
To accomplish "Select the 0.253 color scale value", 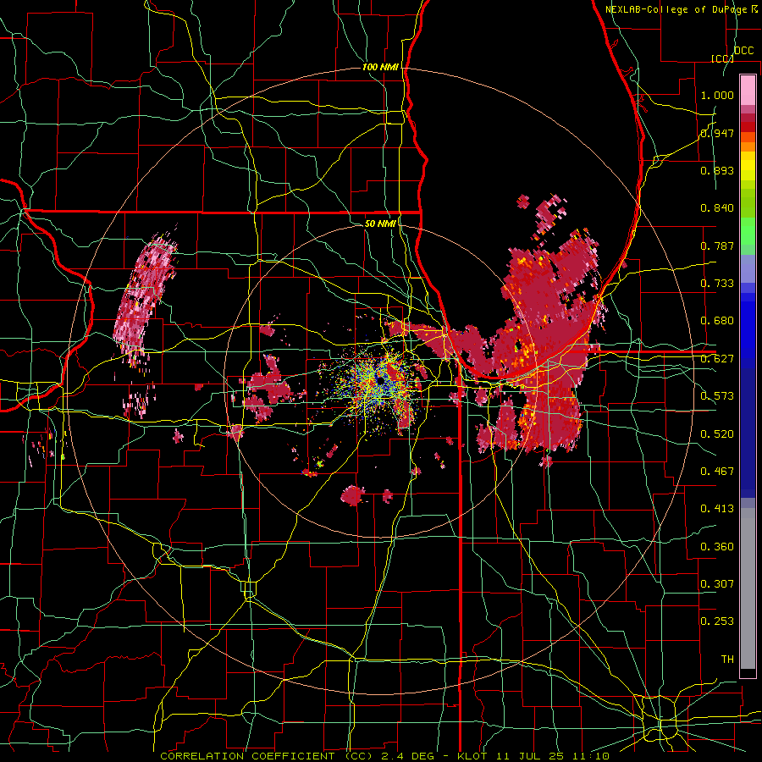I will pos(717,621).
